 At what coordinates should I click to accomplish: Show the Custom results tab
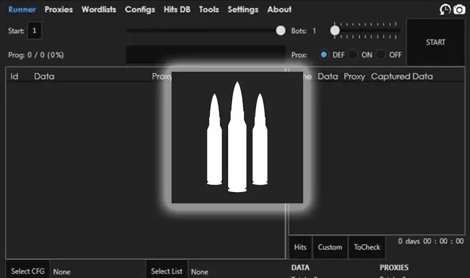point(330,247)
